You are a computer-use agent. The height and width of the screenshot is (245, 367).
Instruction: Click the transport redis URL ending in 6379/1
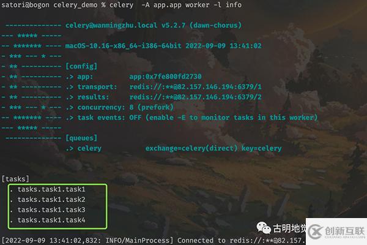tap(196, 87)
